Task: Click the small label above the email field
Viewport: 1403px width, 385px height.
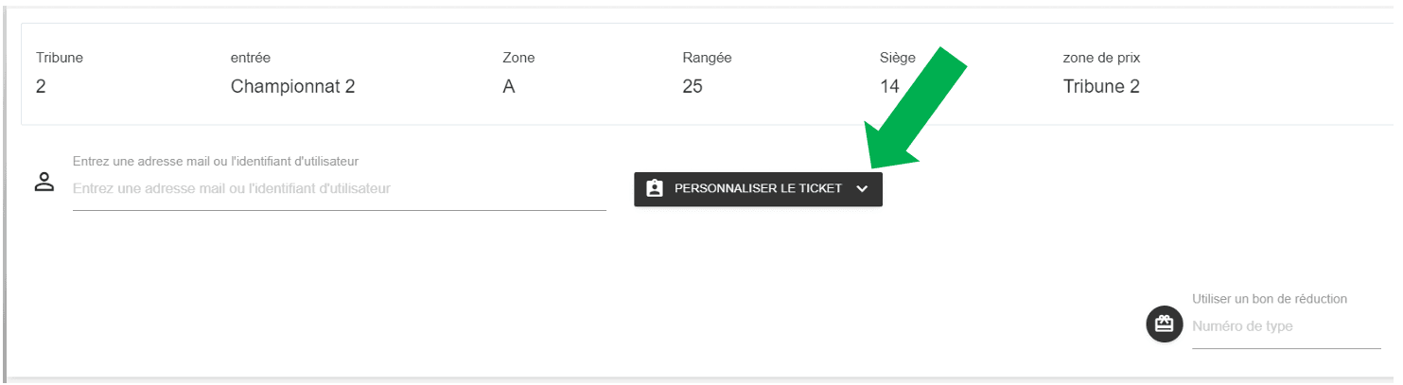Action: (215, 161)
